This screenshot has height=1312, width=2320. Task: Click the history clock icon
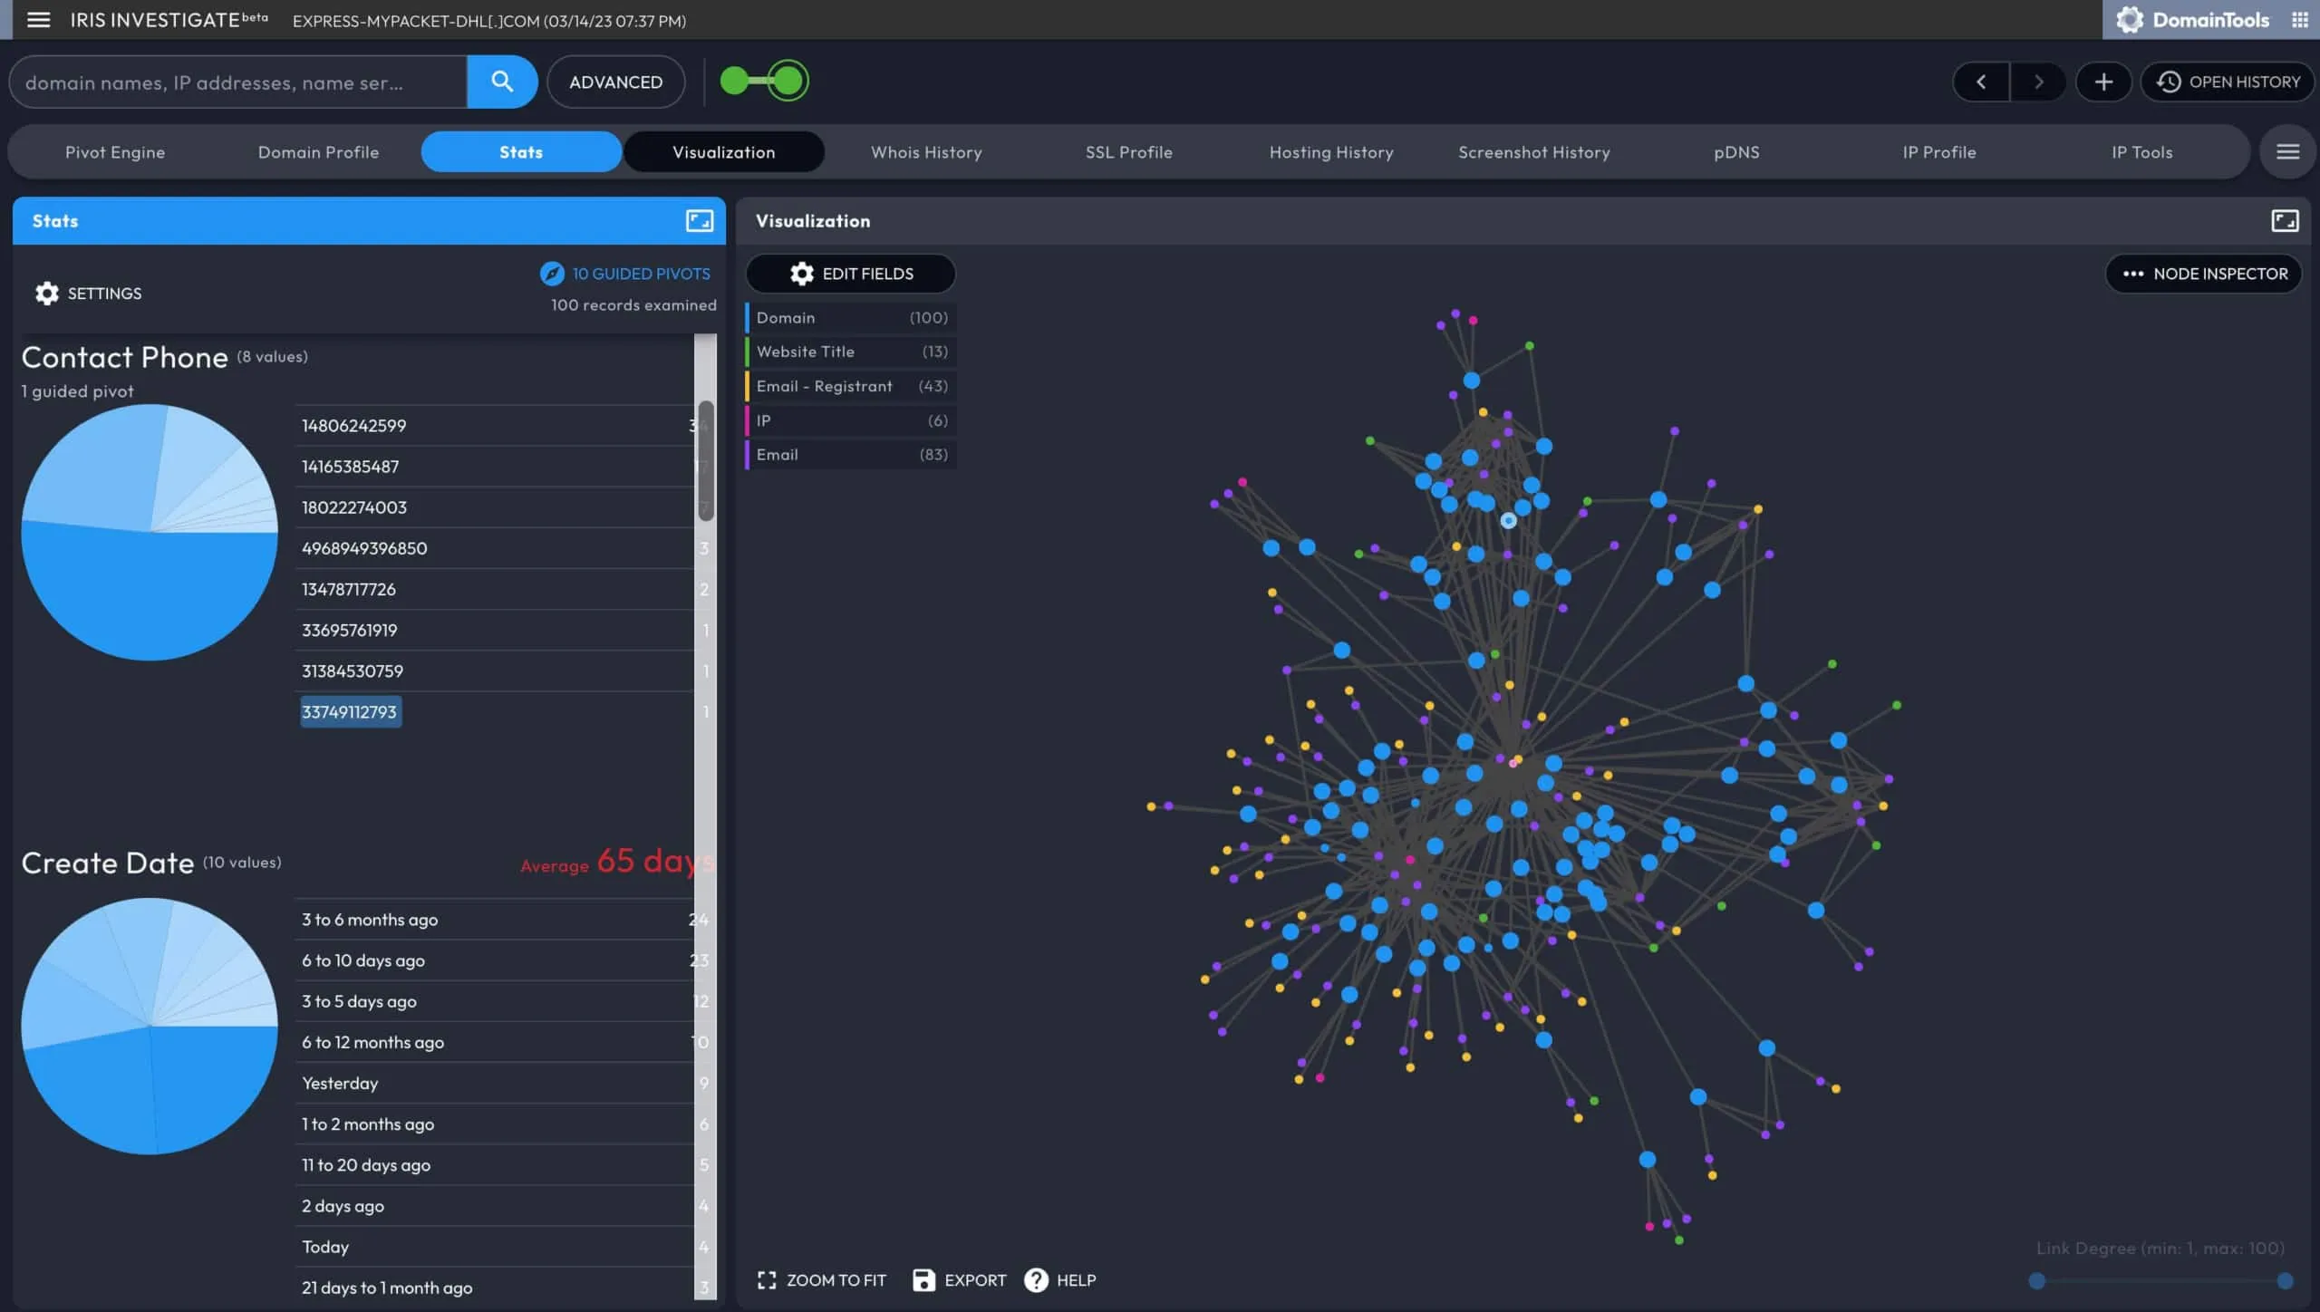pyautogui.click(x=2169, y=82)
